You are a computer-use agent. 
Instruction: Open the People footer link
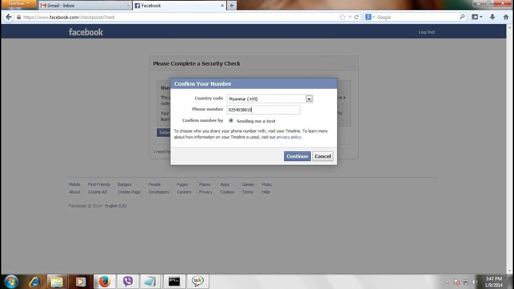click(155, 185)
